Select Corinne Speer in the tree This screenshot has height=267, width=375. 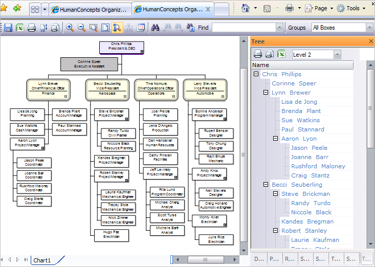point(294,83)
